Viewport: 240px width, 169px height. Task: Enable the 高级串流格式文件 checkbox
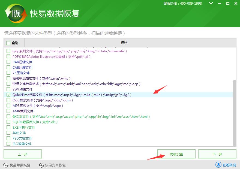tap(8, 78)
